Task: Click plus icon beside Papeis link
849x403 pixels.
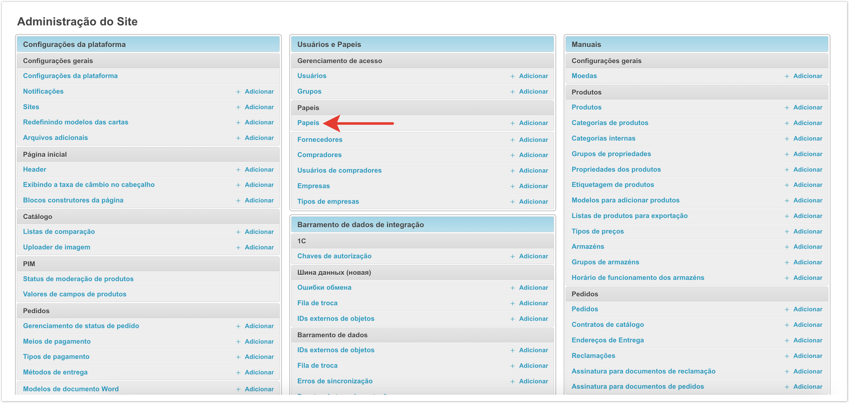Action: (512, 123)
